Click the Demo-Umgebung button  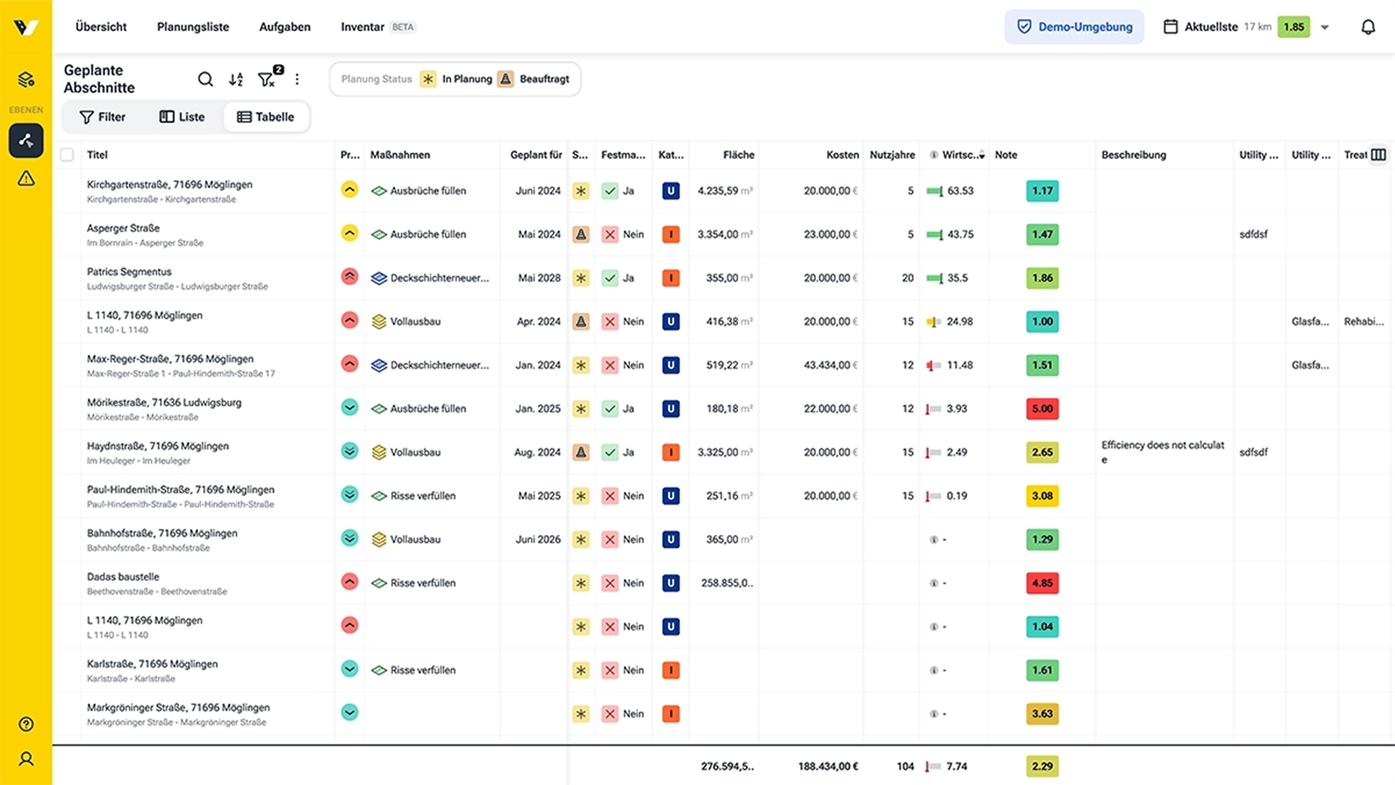(x=1074, y=27)
